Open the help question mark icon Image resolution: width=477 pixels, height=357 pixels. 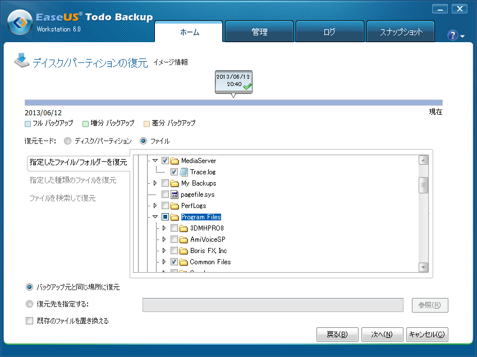[x=452, y=35]
